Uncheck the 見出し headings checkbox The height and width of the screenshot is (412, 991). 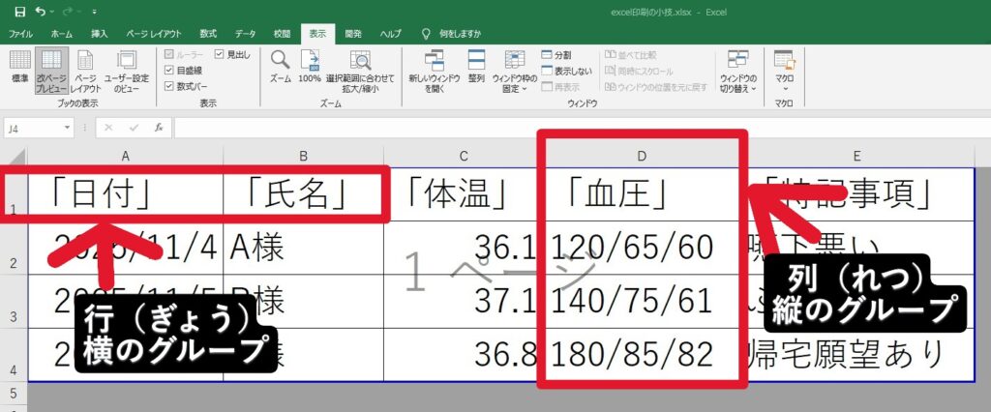click(219, 55)
